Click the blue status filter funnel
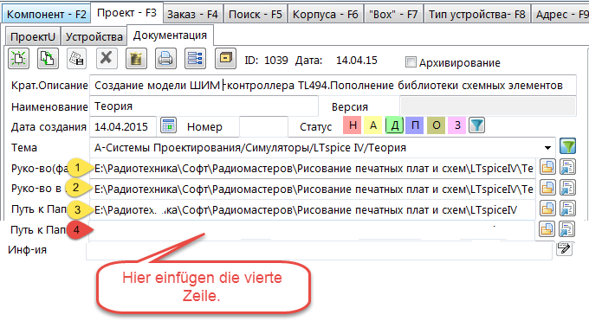The height and width of the screenshot is (321, 589). coord(476,125)
